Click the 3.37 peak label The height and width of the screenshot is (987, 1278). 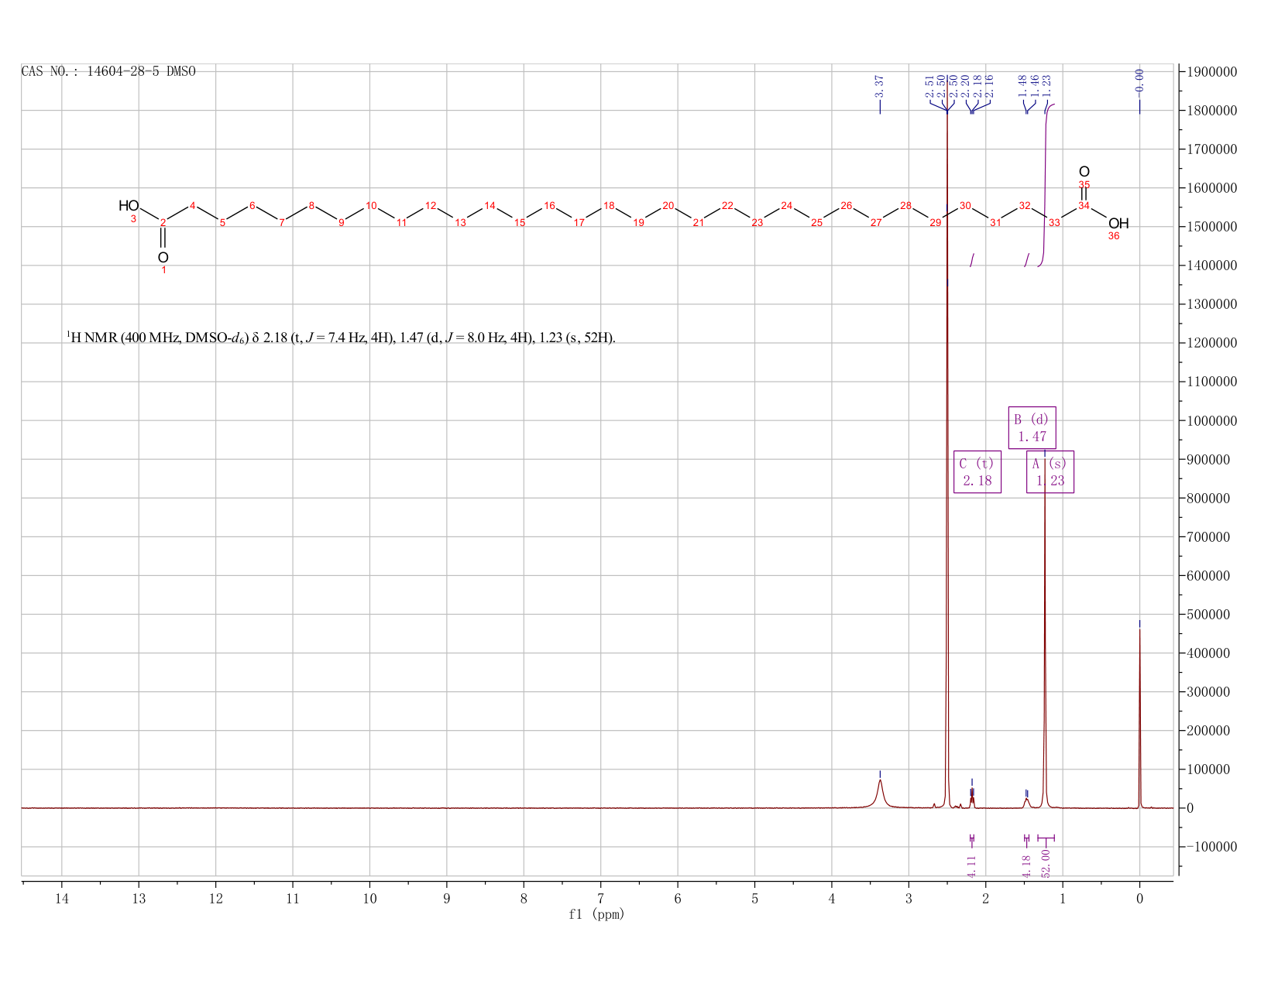879,85
